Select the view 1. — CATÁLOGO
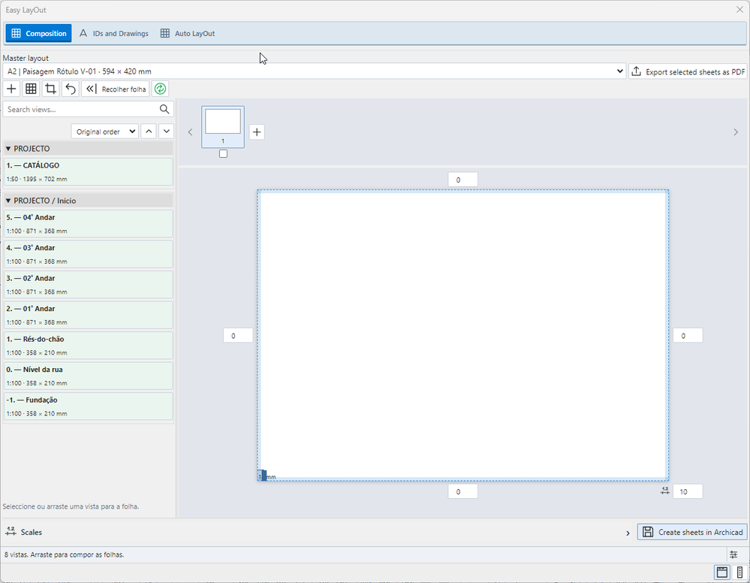Image resolution: width=750 pixels, height=583 pixels. 88,172
